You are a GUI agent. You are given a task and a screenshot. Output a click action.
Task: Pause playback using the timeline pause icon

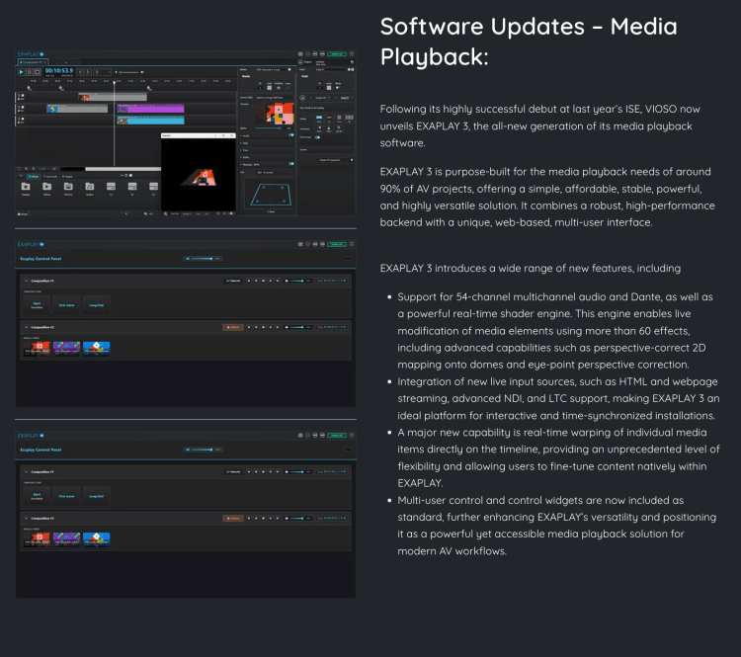[x=30, y=72]
